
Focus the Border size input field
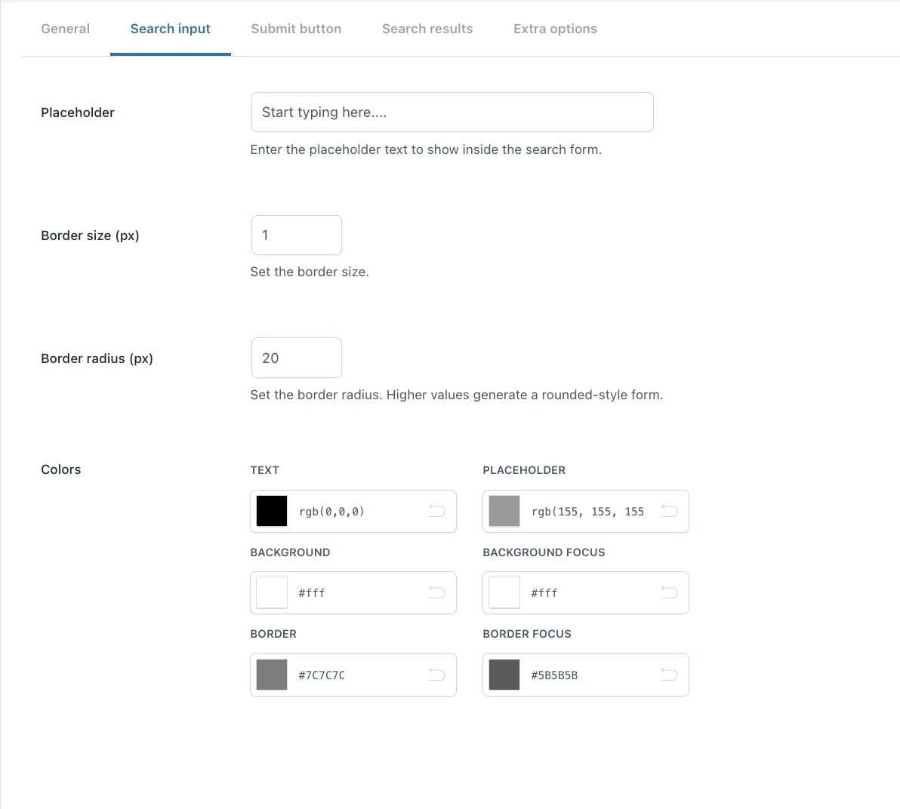click(x=296, y=235)
